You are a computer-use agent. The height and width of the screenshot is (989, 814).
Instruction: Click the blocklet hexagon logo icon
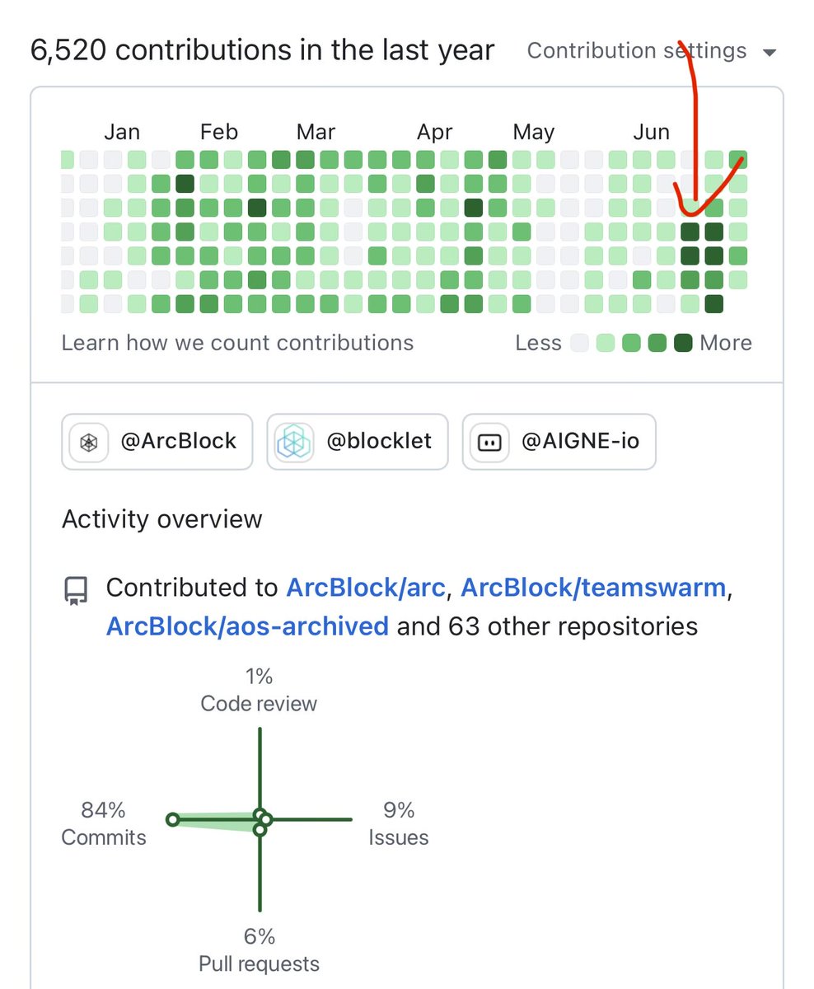(x=294, y=442)
